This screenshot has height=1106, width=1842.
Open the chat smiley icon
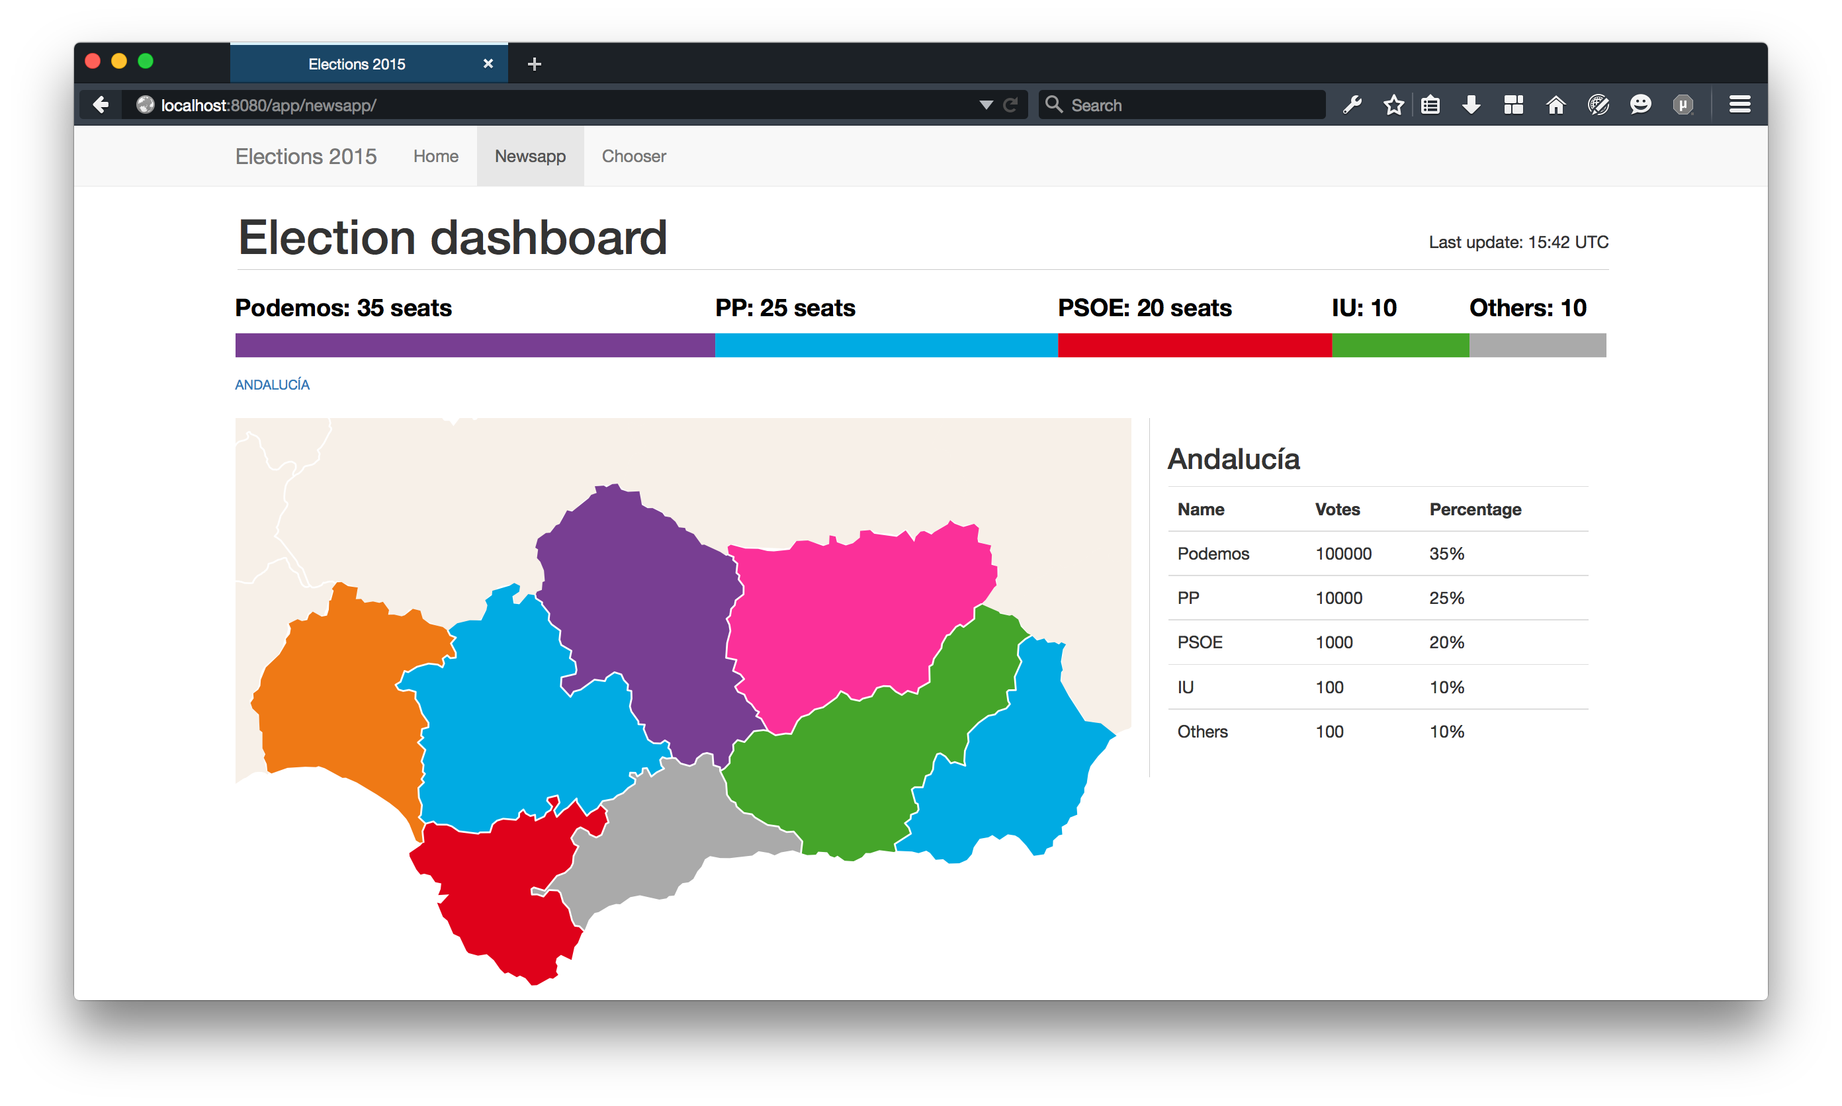[x=1640, y=105]
